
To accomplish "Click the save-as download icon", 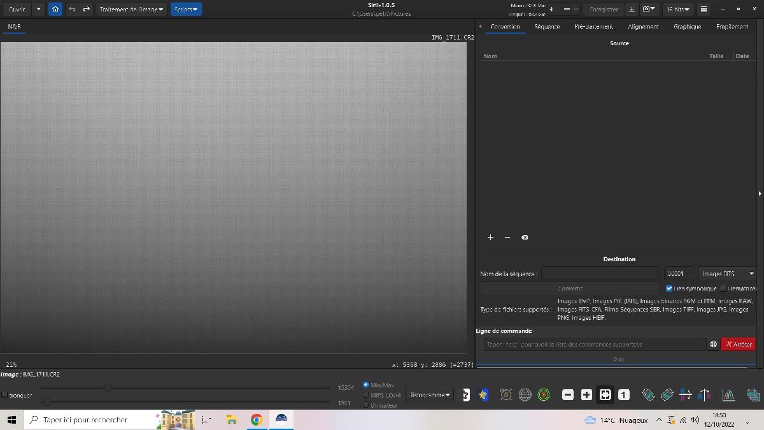I will (632, 10).
